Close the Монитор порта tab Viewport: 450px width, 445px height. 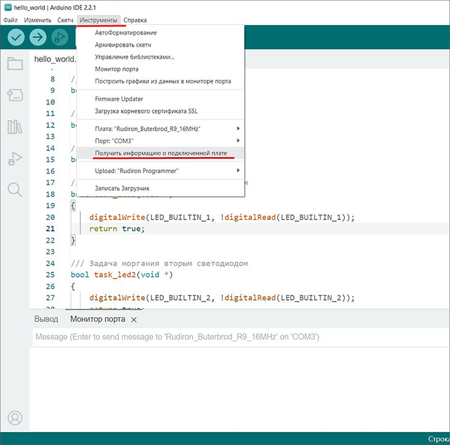[x=134, y=320]
